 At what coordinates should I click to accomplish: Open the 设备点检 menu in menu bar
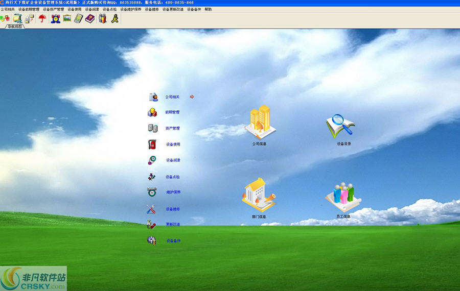[110, 9]
